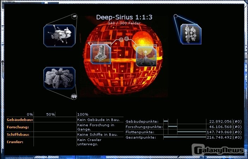Open the Crawler label
The image size is (248, 159).
pos(15,142)
